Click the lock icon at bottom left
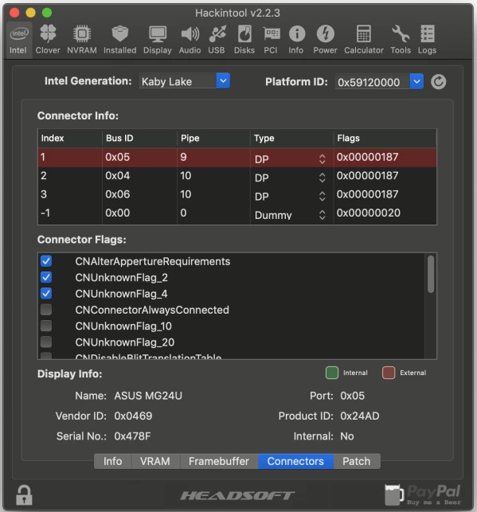Viewport: 477px width, 512px height. click(x=24, y=494)
